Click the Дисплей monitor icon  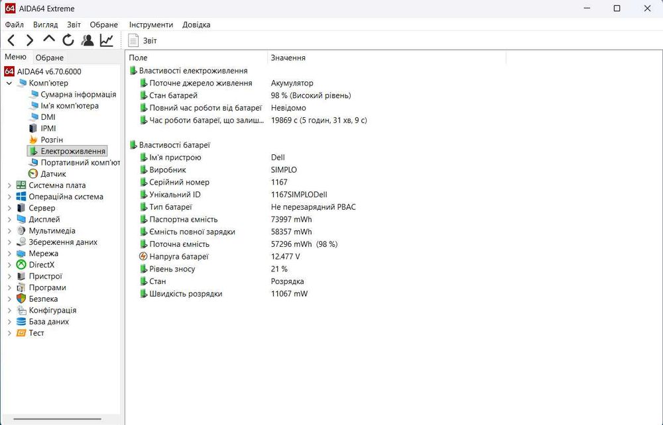point(21,219)
